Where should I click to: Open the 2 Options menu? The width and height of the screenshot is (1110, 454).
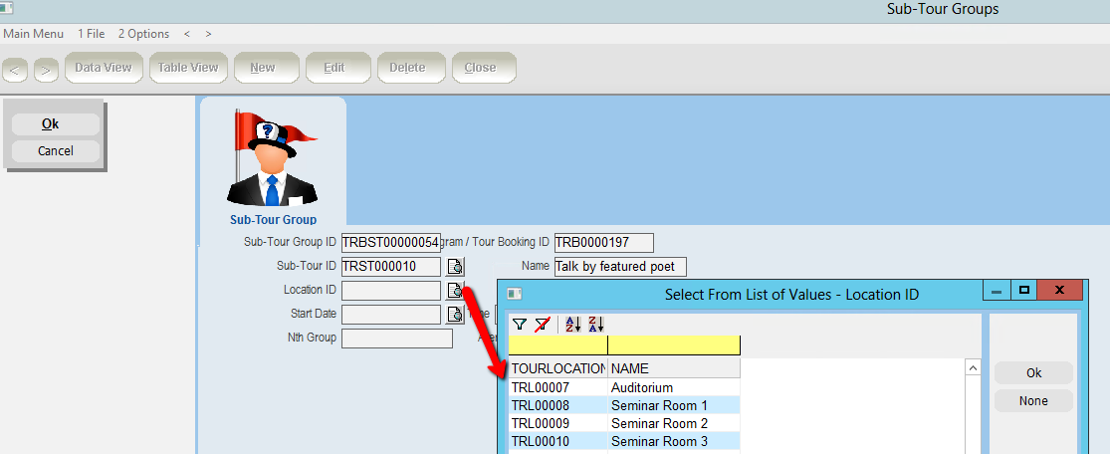click(x=143, y=34)
